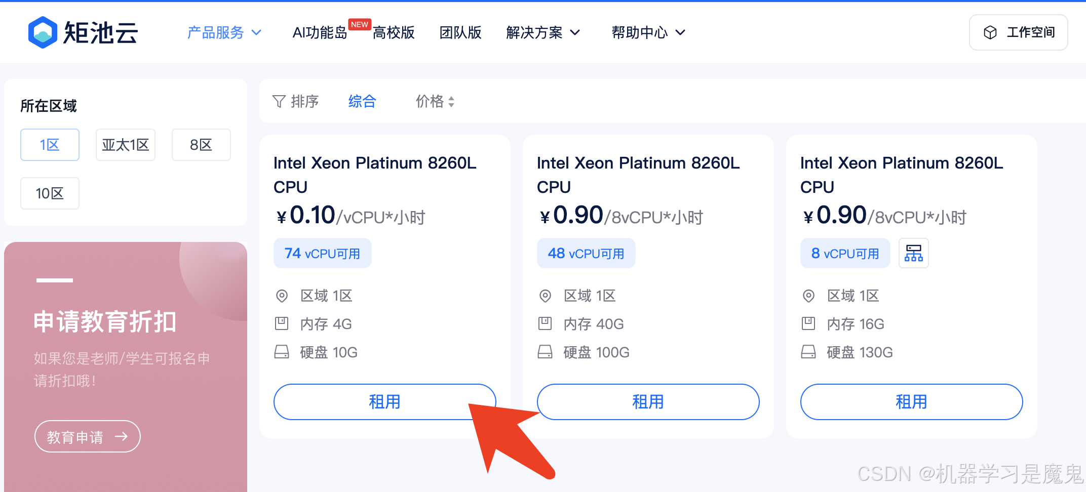Viewport: 1086px width, 492px height.
Task: Click the network cluster icon beside 8 vCPU可用
Action: 913,253
